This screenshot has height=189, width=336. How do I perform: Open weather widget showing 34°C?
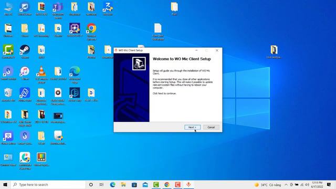268,185
